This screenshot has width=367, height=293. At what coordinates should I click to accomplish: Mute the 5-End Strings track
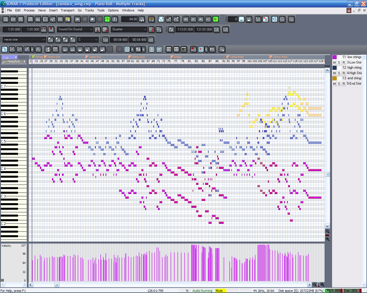point(334,84)
